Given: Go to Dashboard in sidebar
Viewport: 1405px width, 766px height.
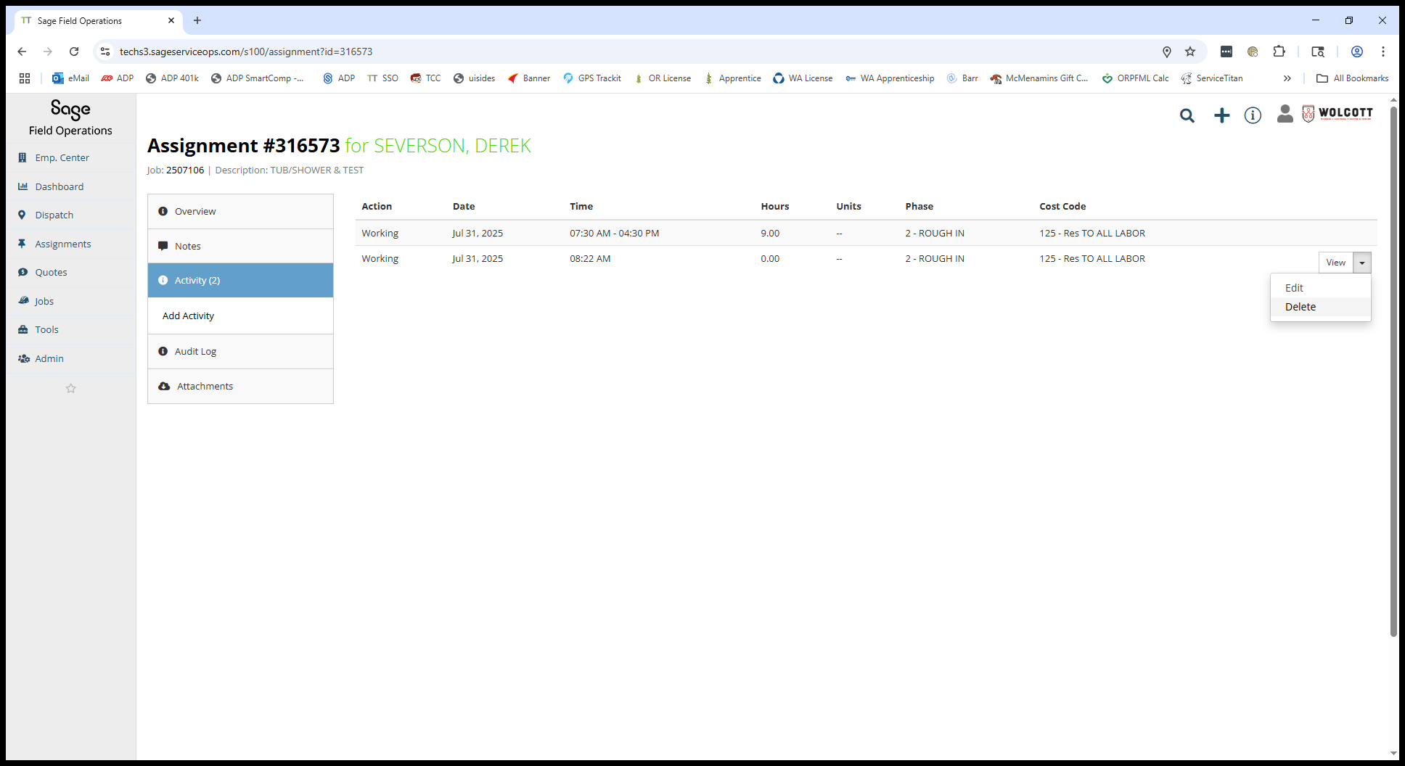Looking at the screenshot, I should point(60,186).
